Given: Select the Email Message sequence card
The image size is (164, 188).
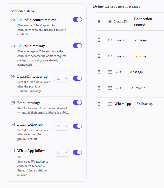Looking at the screenshot, I should coord(129,72).
